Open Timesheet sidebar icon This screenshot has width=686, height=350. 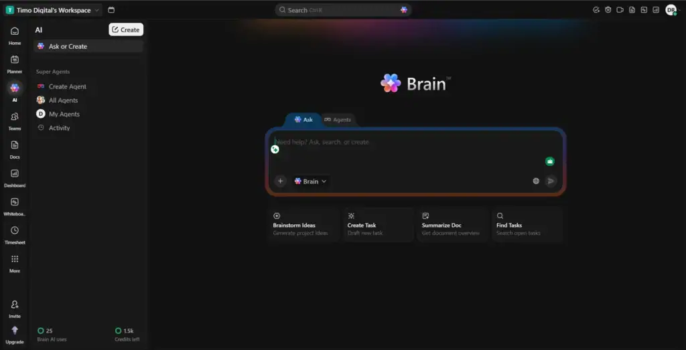tap(15, 235)
